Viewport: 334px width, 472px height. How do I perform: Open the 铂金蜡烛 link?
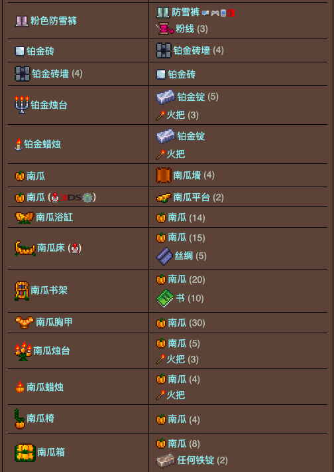[x=42, y=144]
